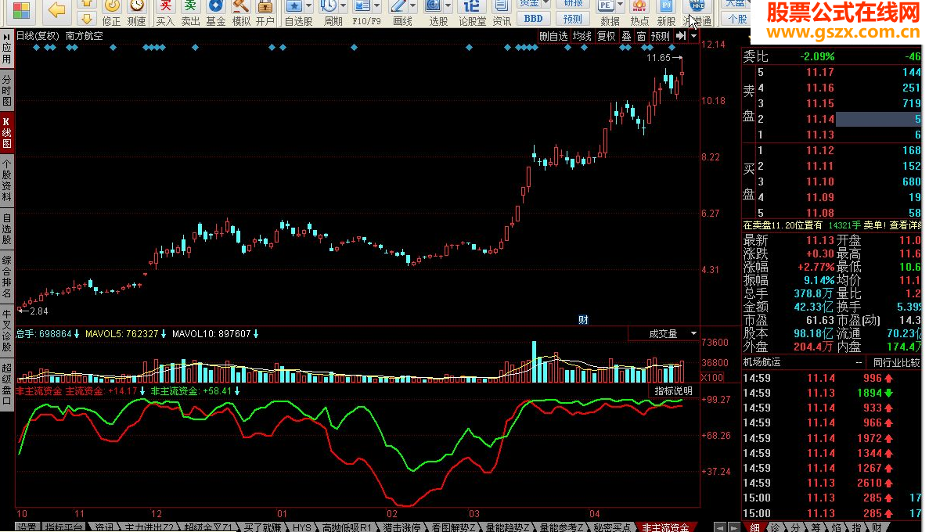
Task: Click the 周期 period icon
Action: point(329,13)
